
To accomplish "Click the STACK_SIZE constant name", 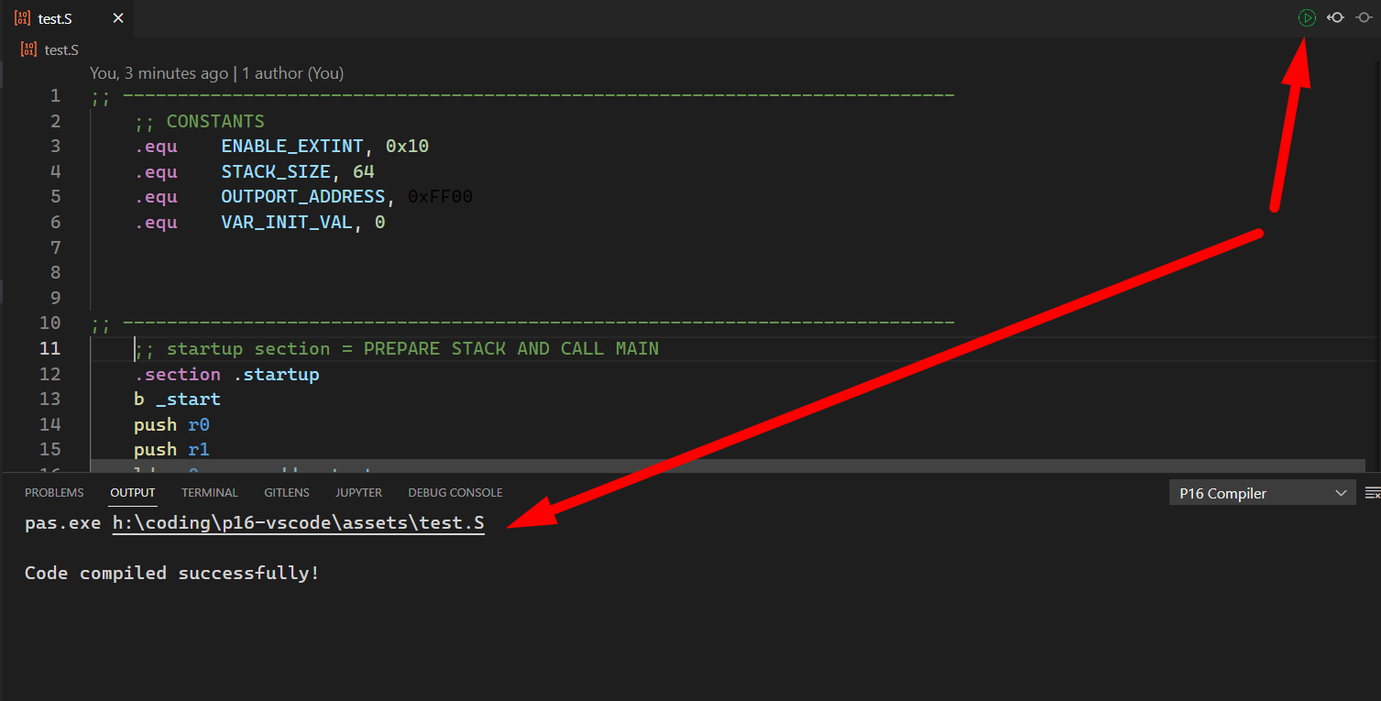I will tap(276, 171).
